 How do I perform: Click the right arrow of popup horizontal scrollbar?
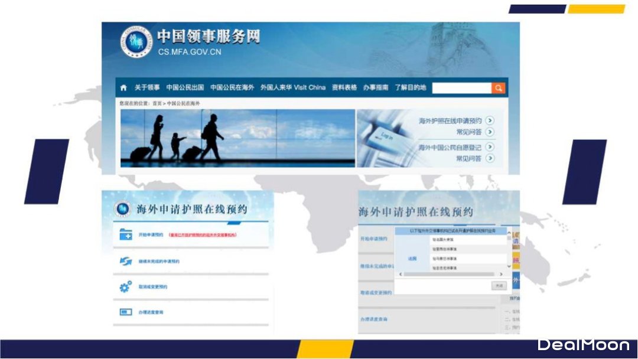coord(502,275)
